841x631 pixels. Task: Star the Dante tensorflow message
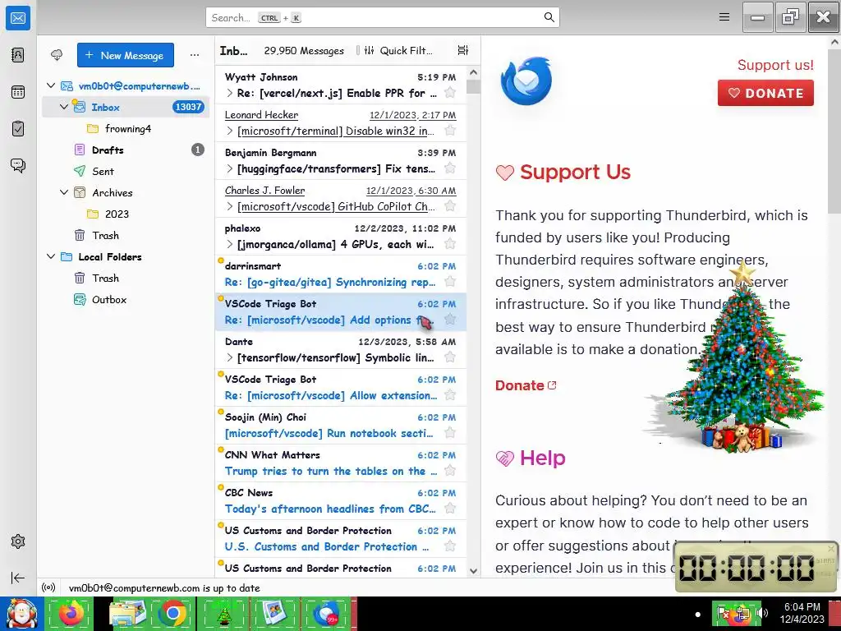tap(450, 357)
